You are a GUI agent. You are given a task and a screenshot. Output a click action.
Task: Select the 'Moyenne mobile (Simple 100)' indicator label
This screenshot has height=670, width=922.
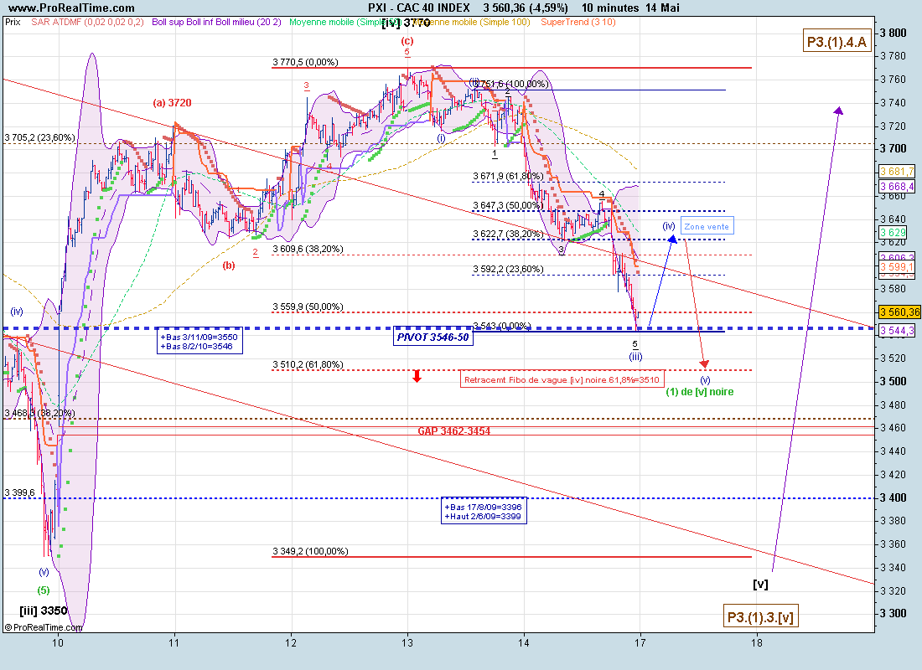coord(474,22)
